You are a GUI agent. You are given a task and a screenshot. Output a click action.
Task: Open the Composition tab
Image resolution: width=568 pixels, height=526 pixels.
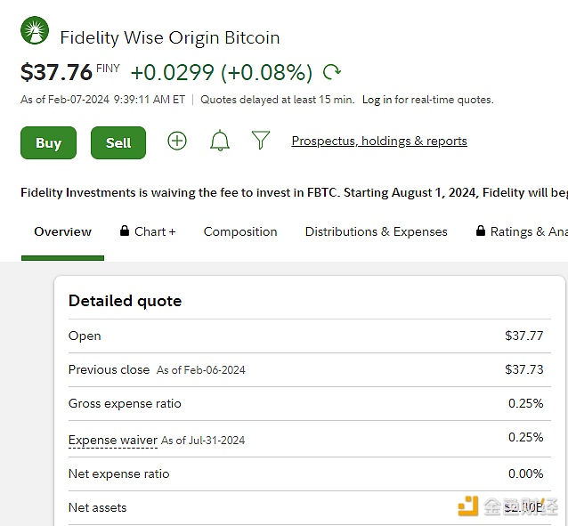(240, 231)
